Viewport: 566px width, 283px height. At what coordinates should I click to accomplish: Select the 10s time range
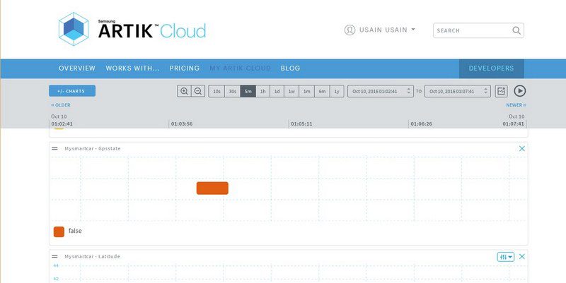[216, 92]
